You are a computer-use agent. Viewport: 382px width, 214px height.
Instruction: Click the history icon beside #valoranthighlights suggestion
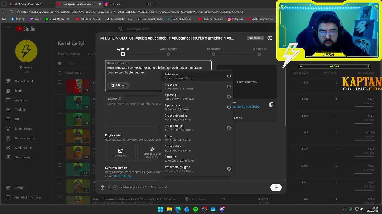pyautogui.click(x=229, y=169)
